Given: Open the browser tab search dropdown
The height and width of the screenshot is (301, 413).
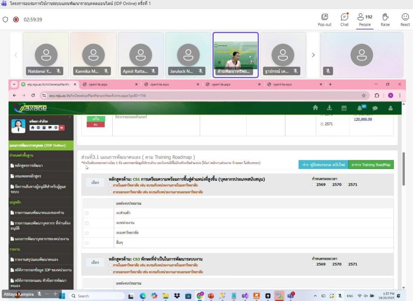Looking at the screenshot, I should [14, 84].
